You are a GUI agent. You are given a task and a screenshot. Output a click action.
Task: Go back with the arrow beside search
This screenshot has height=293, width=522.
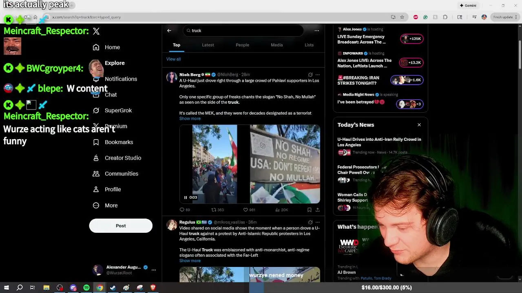[169, 31]
